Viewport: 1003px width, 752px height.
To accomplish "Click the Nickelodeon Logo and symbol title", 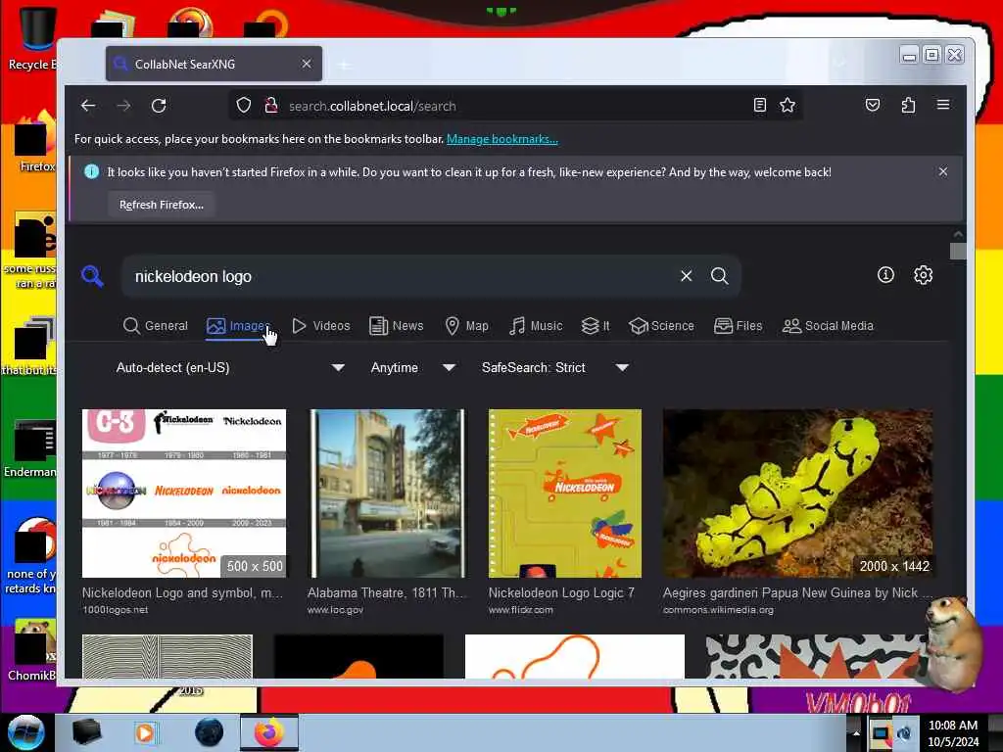I will tap(182, 592).
